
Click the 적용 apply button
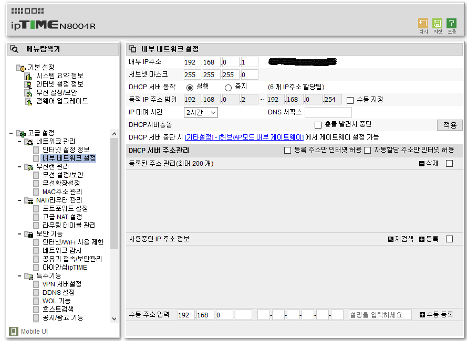[x=450, y=125]
